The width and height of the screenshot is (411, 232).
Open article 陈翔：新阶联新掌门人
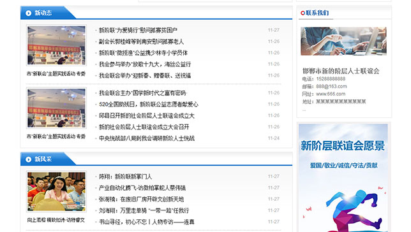pos(125,177)
